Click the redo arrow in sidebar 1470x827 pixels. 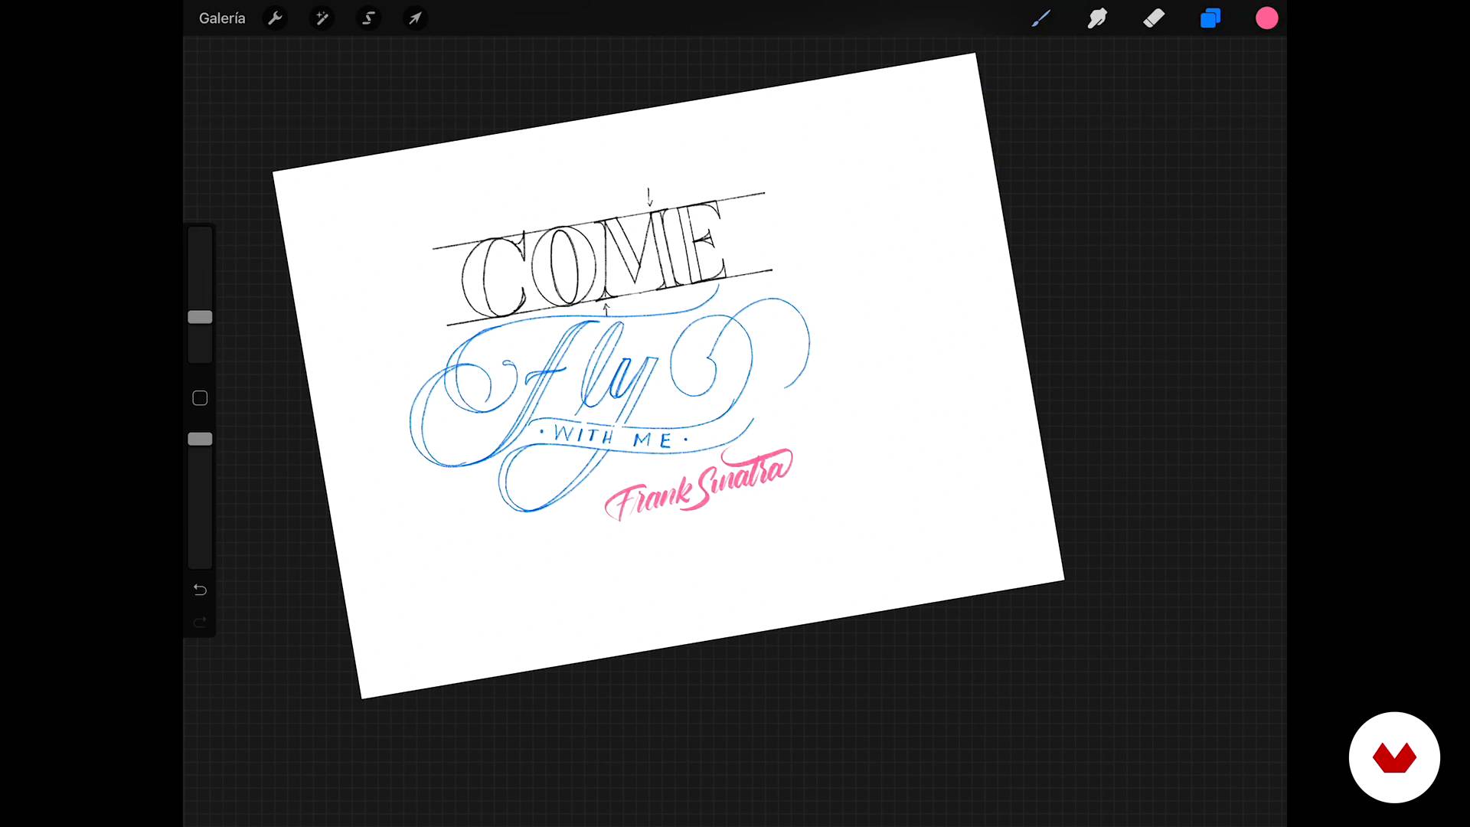pyautogui.click(x=200, y=623)
